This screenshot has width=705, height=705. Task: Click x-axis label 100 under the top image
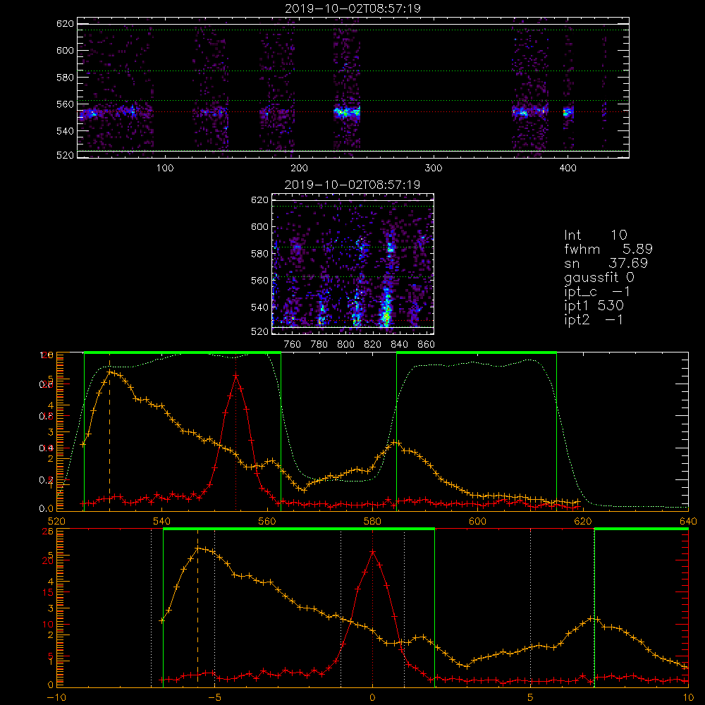[x=165, y=168]
